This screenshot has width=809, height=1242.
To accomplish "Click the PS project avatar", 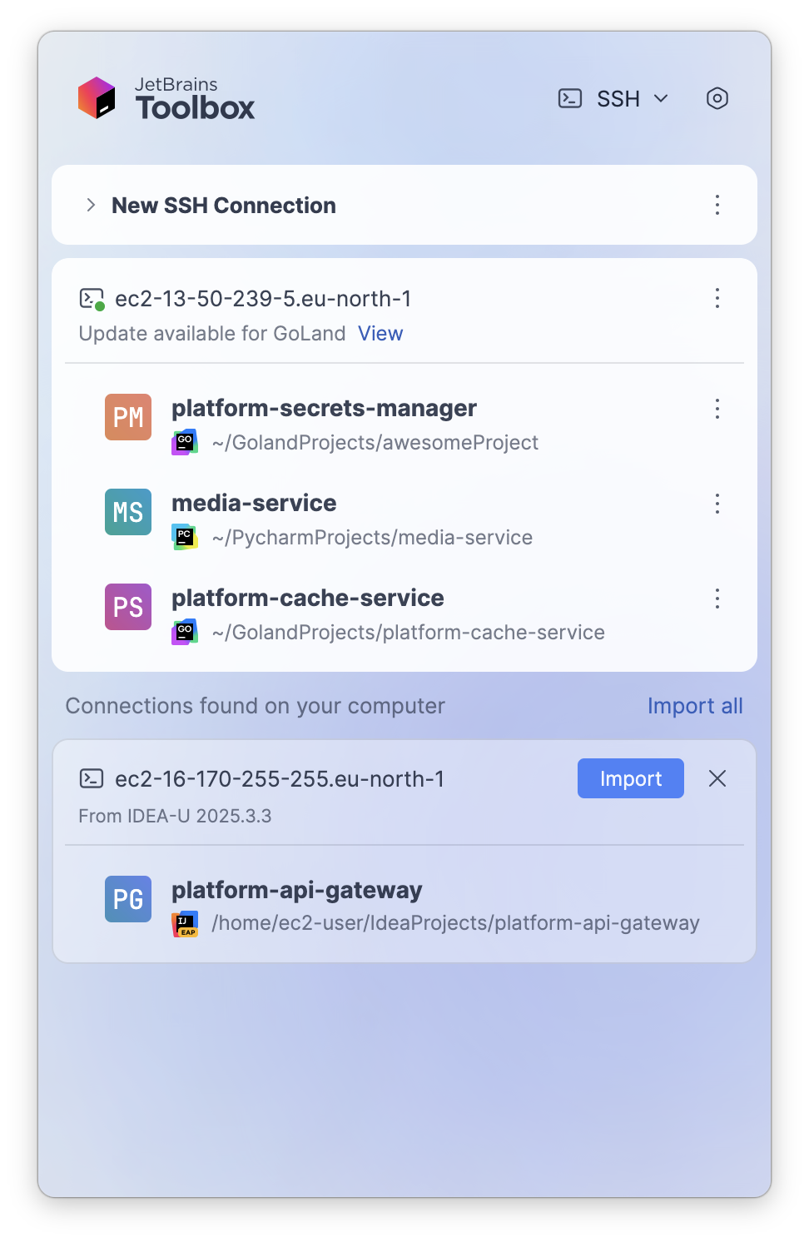I will click(128, 607).
